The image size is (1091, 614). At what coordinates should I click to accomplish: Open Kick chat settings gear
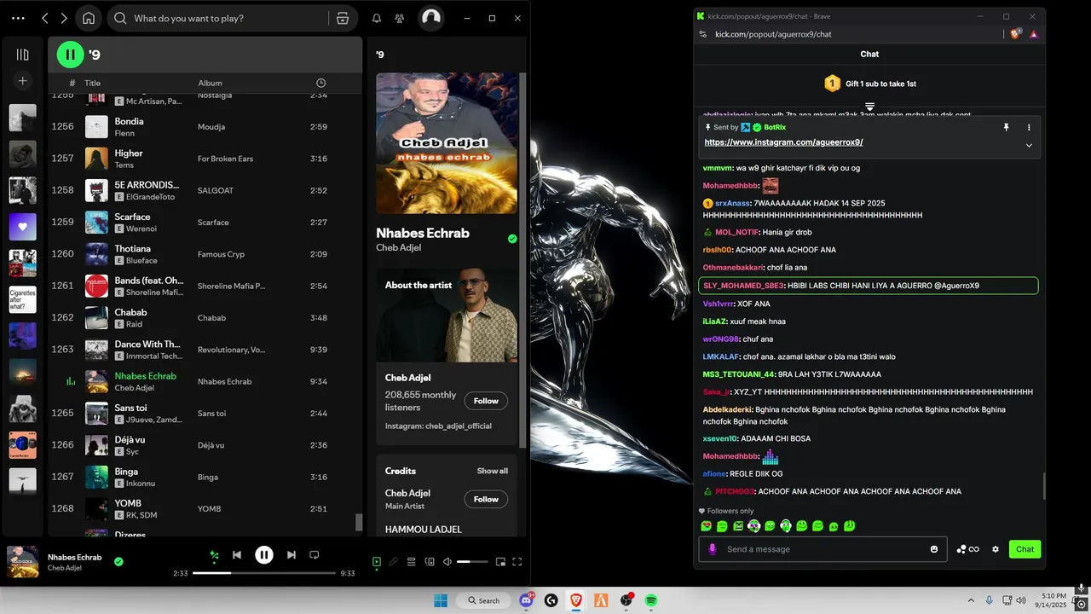click(995, 549)
